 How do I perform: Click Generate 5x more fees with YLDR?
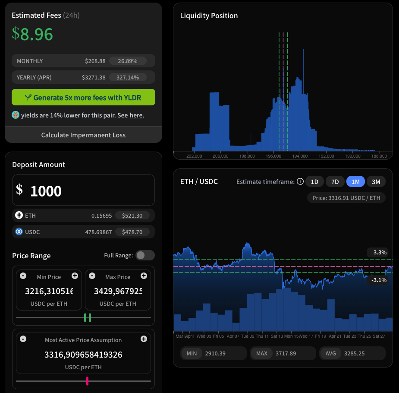(x=83, y=97)
